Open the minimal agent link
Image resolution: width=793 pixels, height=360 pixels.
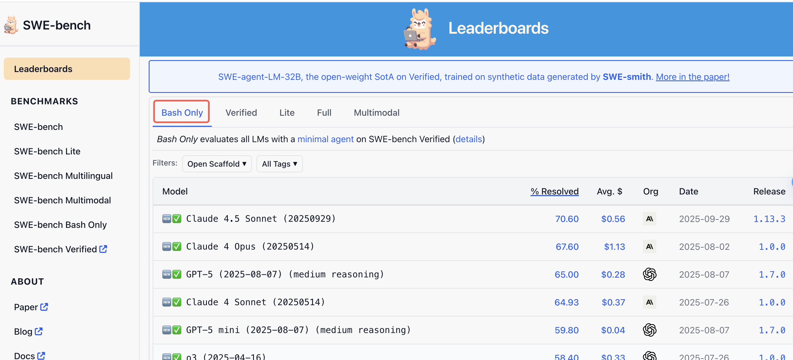pos(325,139)
